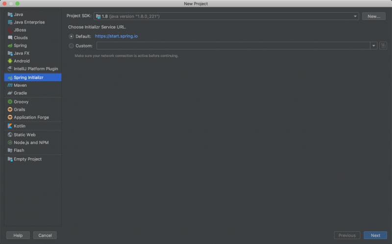Select the Custom service URL radio button
392x244 pixels.
click(x=71, y=46)
